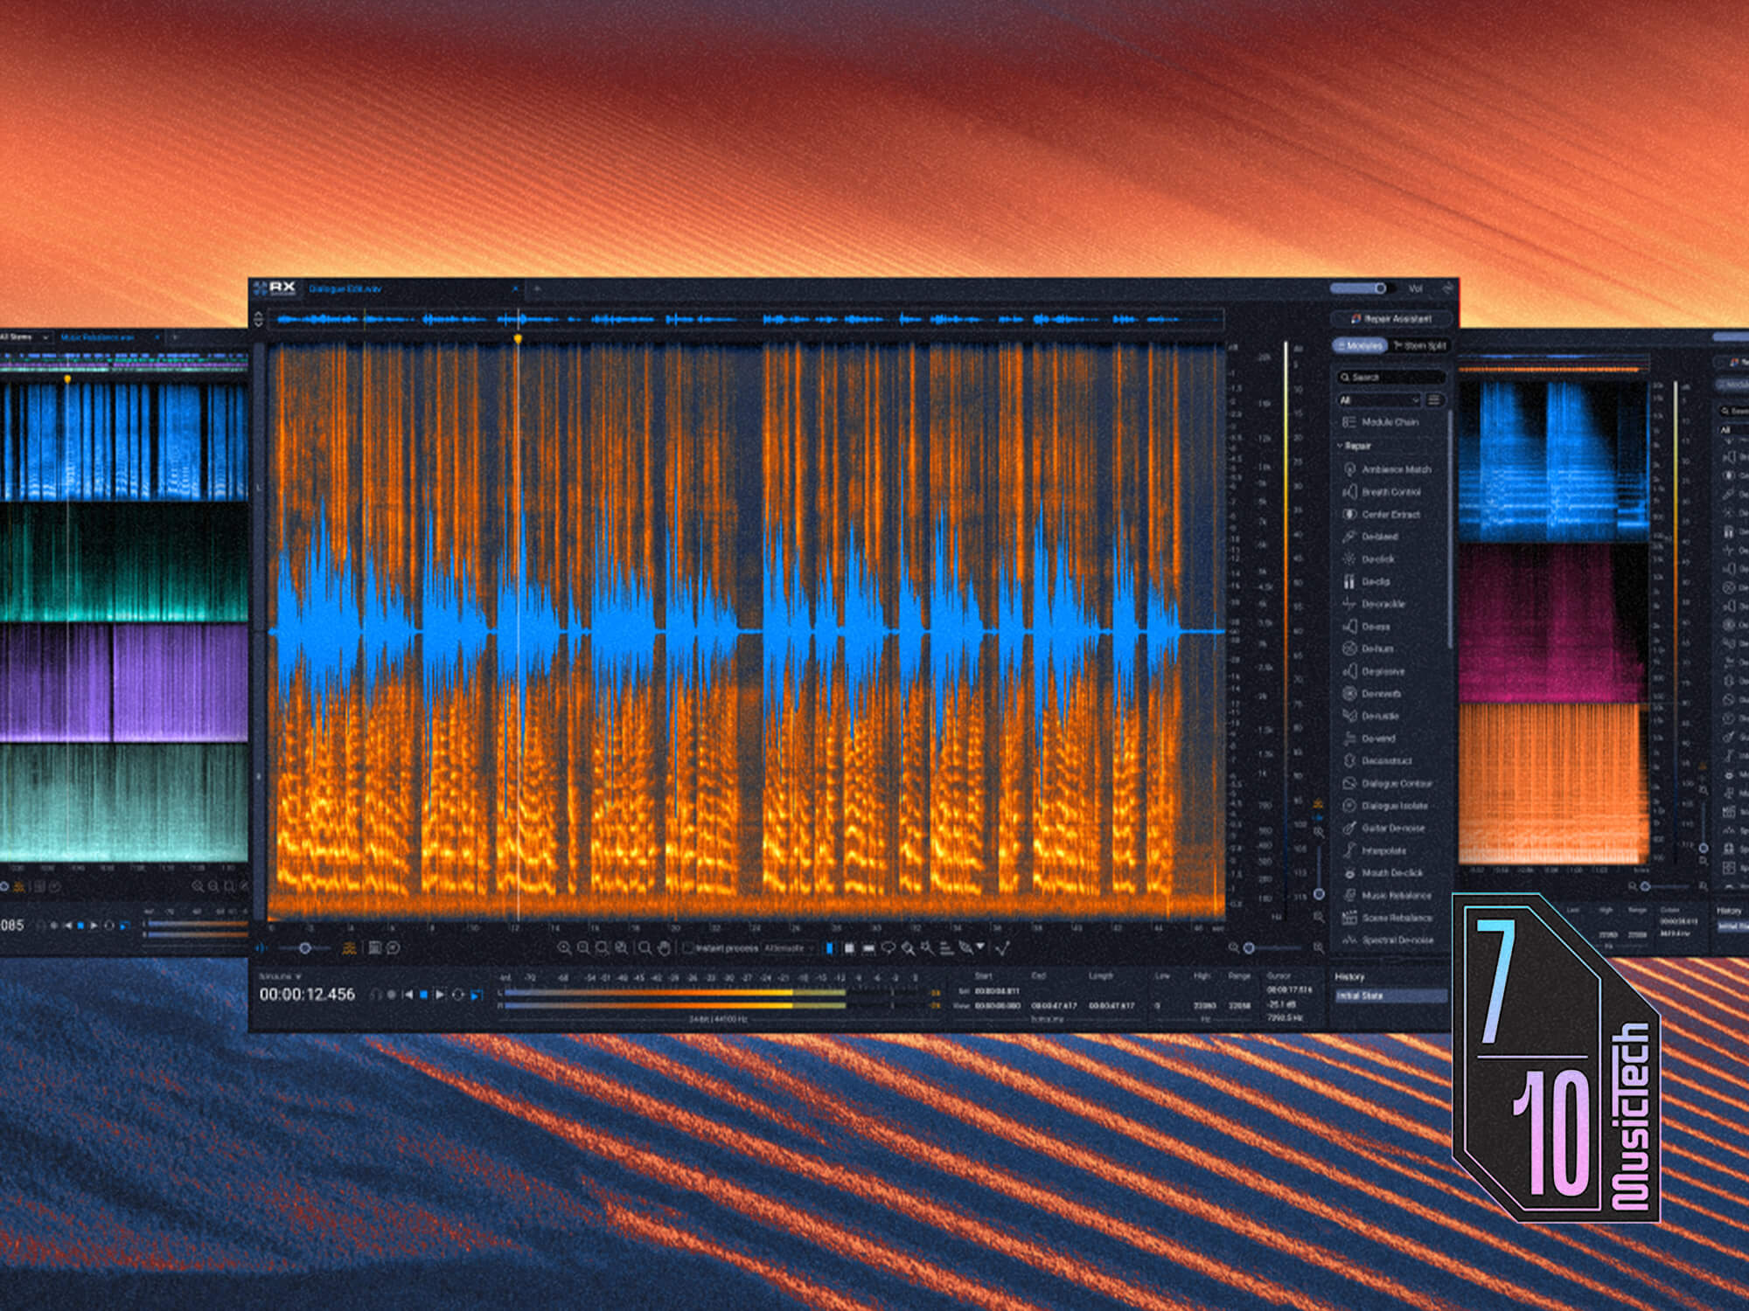1749x1311 pixels.
Task: Switch to the Stem Split tab
Action: click(x=1419, y=345)
